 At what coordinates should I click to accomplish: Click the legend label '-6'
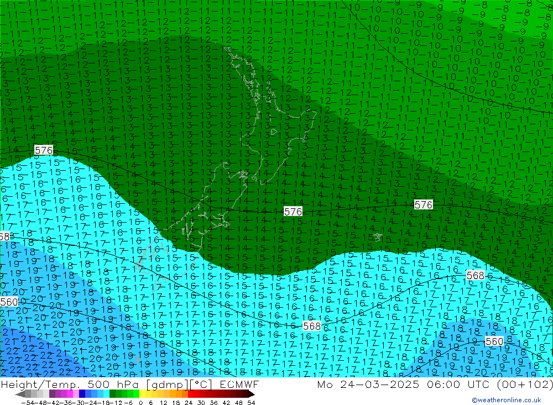pos(128,403)
